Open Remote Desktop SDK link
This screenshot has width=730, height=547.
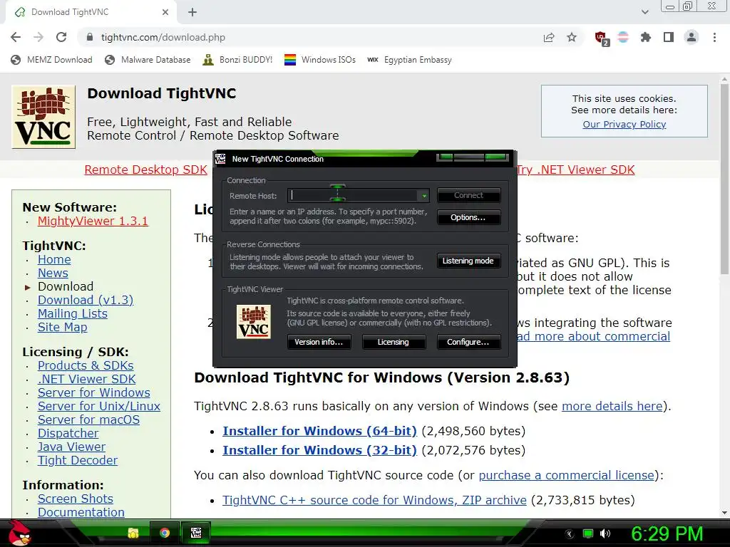145,170
